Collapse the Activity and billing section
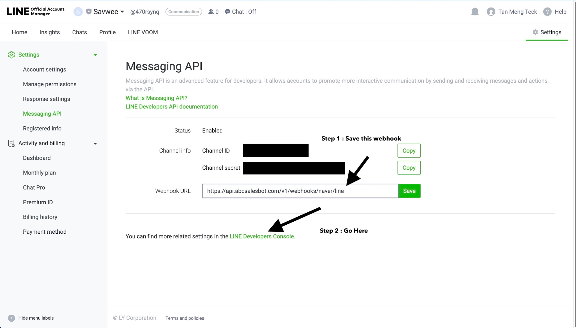The width and height of the screenshot is (576, 328). [95, 144]
